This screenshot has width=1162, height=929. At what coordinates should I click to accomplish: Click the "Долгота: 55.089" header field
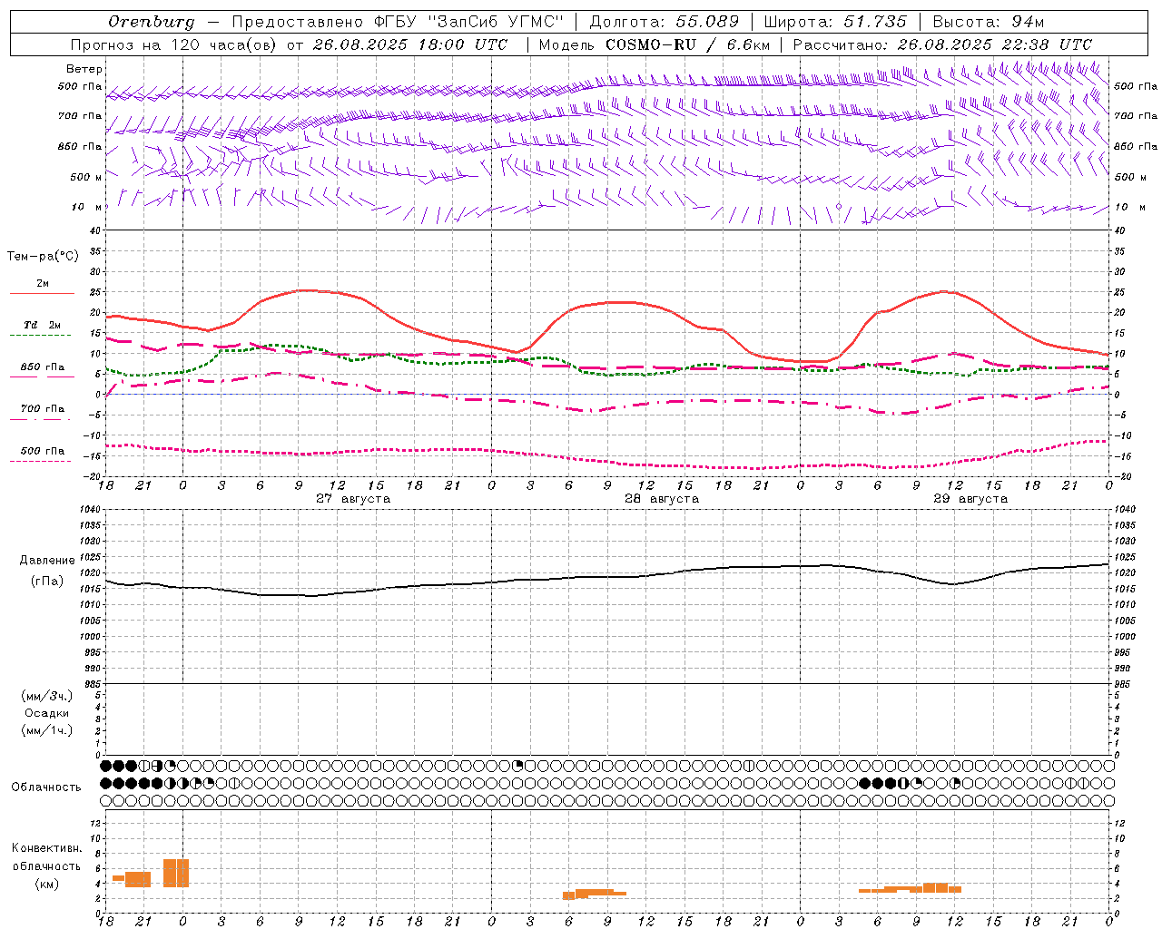[665, 22]
